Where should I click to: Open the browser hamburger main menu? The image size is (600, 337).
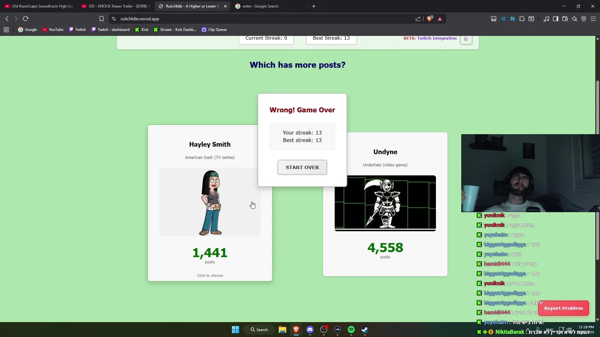[x=593, y=19]
